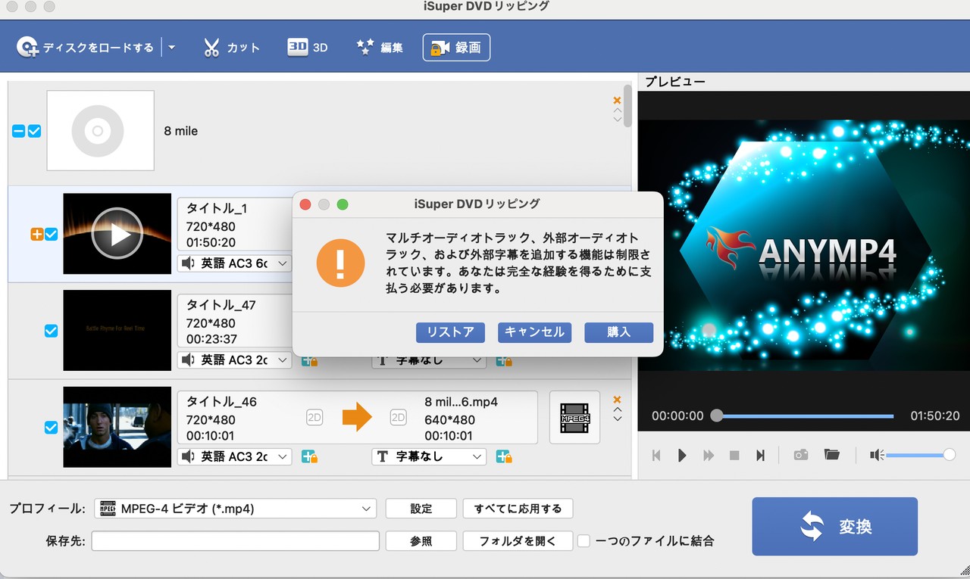
Task: Take a snapshot with camera icon
Action: point(800,455)
